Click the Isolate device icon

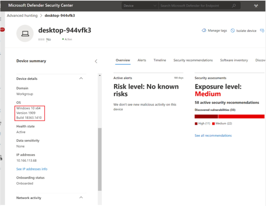(233, 31)
